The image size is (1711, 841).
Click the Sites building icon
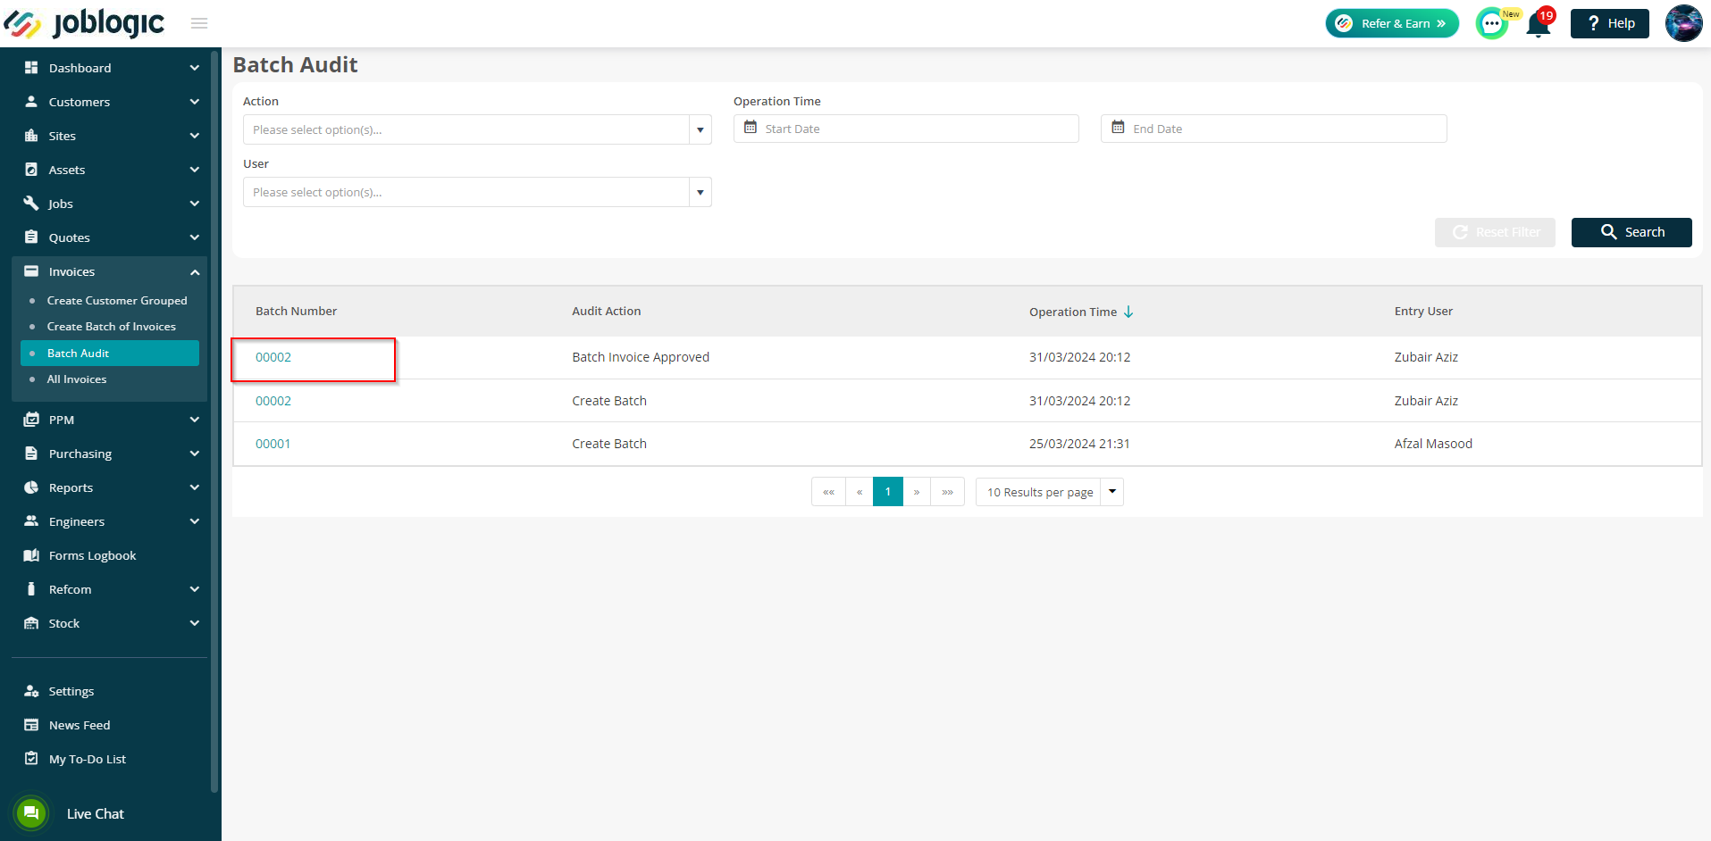(31, 136)
